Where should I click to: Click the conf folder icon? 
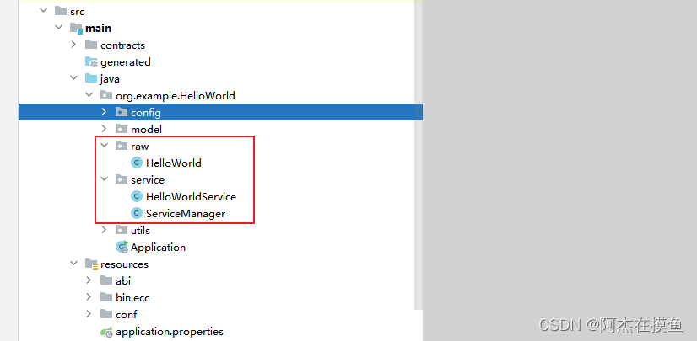pyautogui.click(x=106, y=314)
